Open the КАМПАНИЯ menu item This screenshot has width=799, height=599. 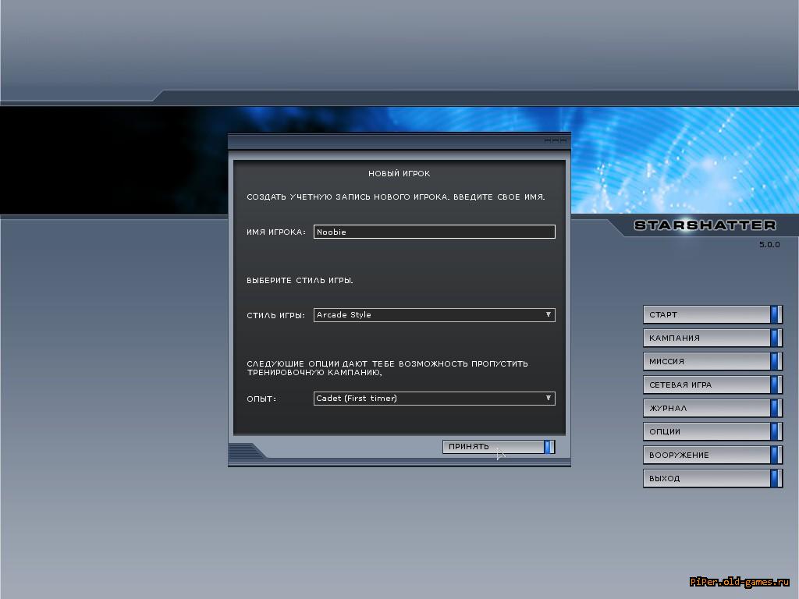point(712,338)
